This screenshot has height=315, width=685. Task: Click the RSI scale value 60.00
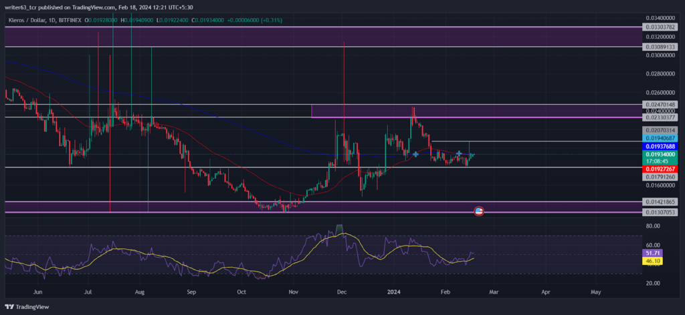click(x=652, y=246)
